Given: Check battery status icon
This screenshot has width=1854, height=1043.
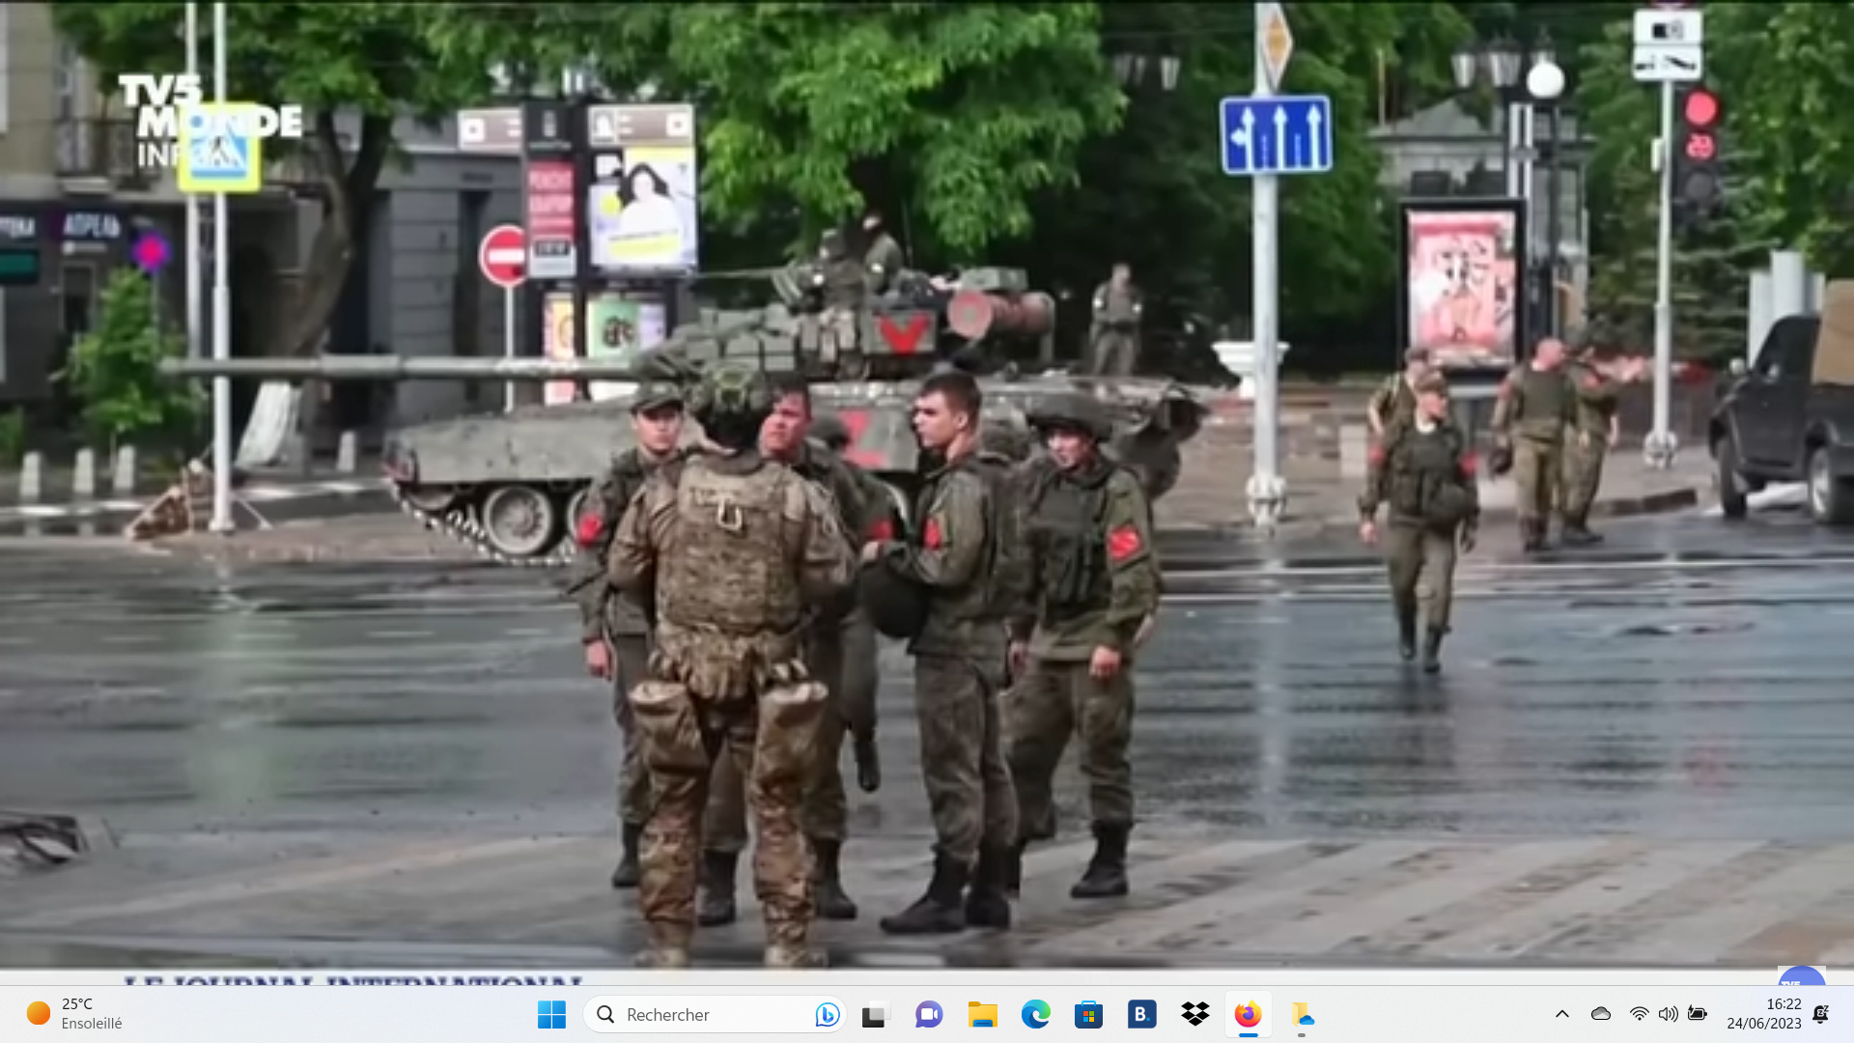Looking at the screenshot, I should (x=1697, y=1014).
